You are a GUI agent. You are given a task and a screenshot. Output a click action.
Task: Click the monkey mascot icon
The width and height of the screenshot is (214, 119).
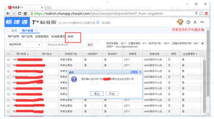click(x=180, y=22)
